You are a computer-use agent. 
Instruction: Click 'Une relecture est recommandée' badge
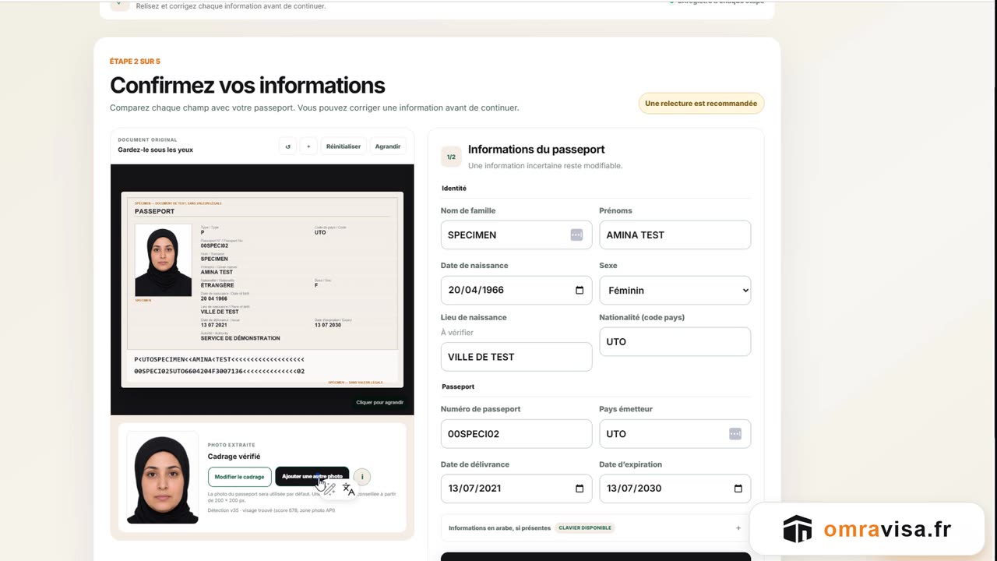[701, 103]
